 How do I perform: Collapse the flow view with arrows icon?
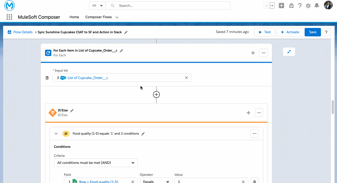289,52
